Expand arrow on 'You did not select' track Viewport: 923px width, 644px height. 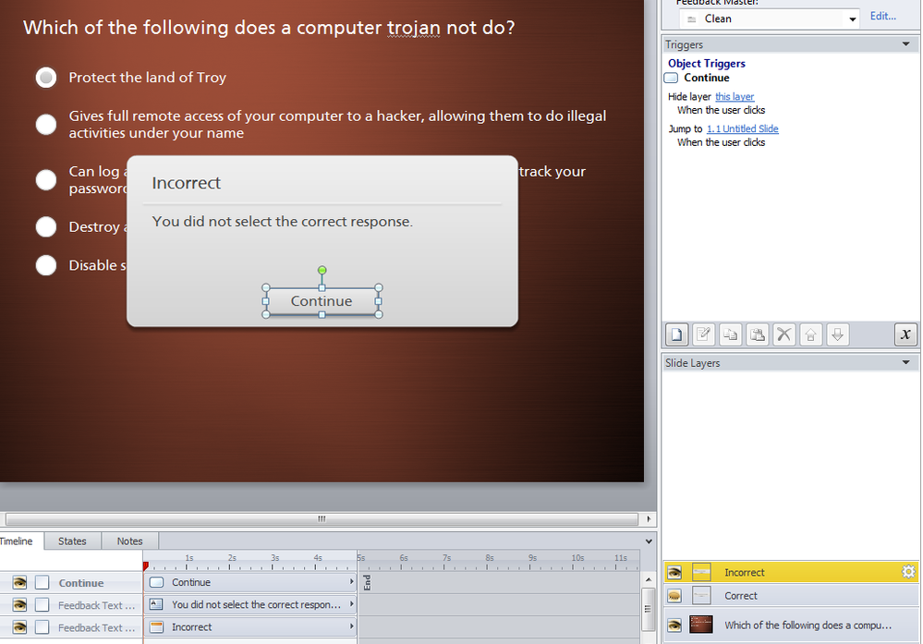click(x=351, y=604)
